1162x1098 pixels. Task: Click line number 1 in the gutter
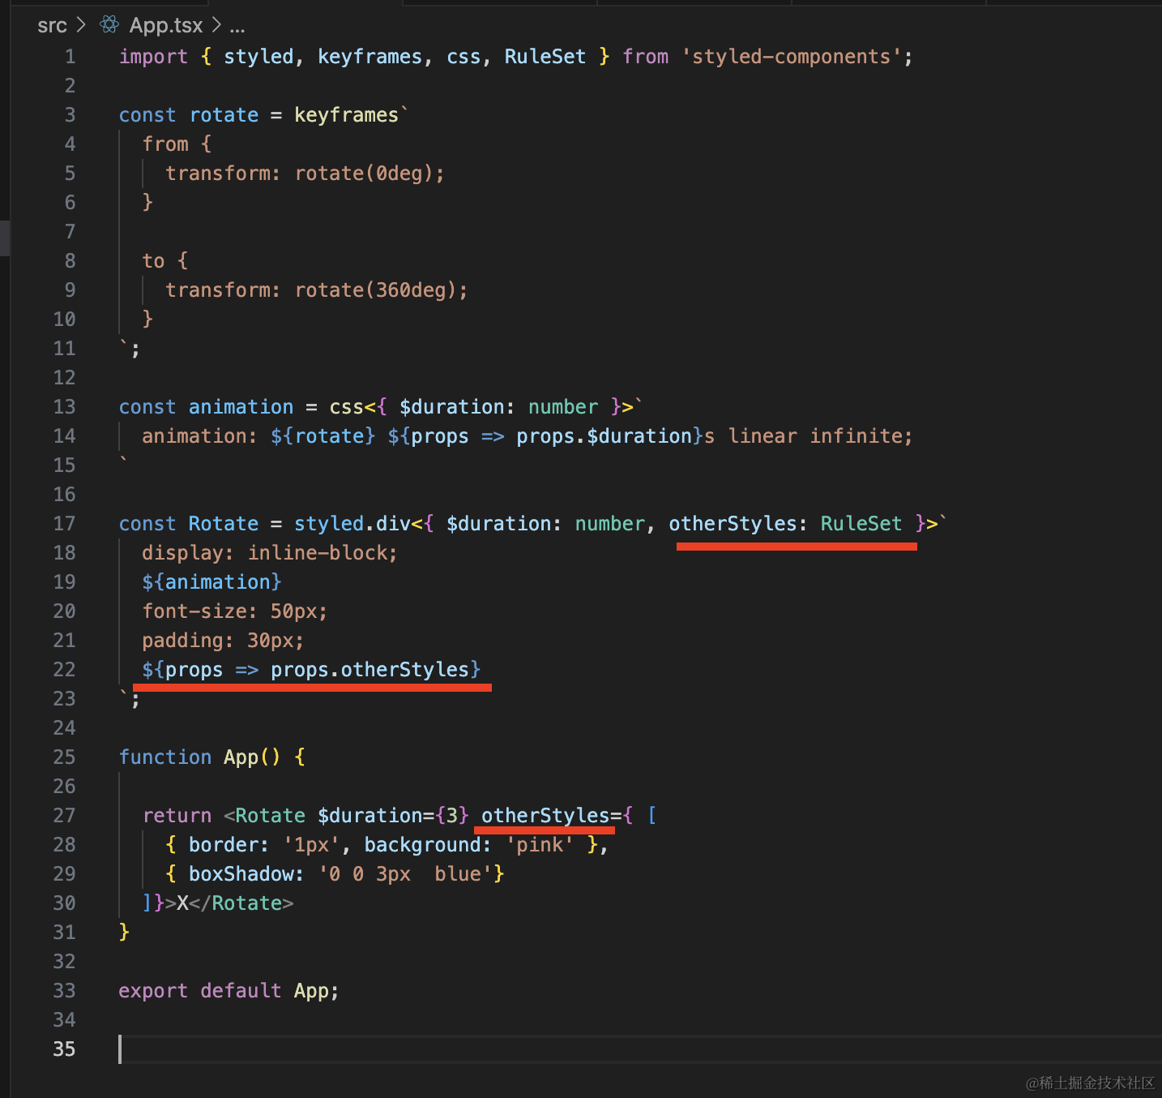tap(70, 57)
